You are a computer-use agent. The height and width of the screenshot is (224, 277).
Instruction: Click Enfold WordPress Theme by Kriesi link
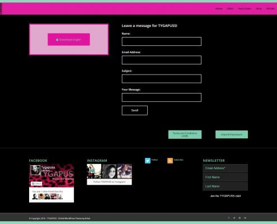tap(74, 218)
